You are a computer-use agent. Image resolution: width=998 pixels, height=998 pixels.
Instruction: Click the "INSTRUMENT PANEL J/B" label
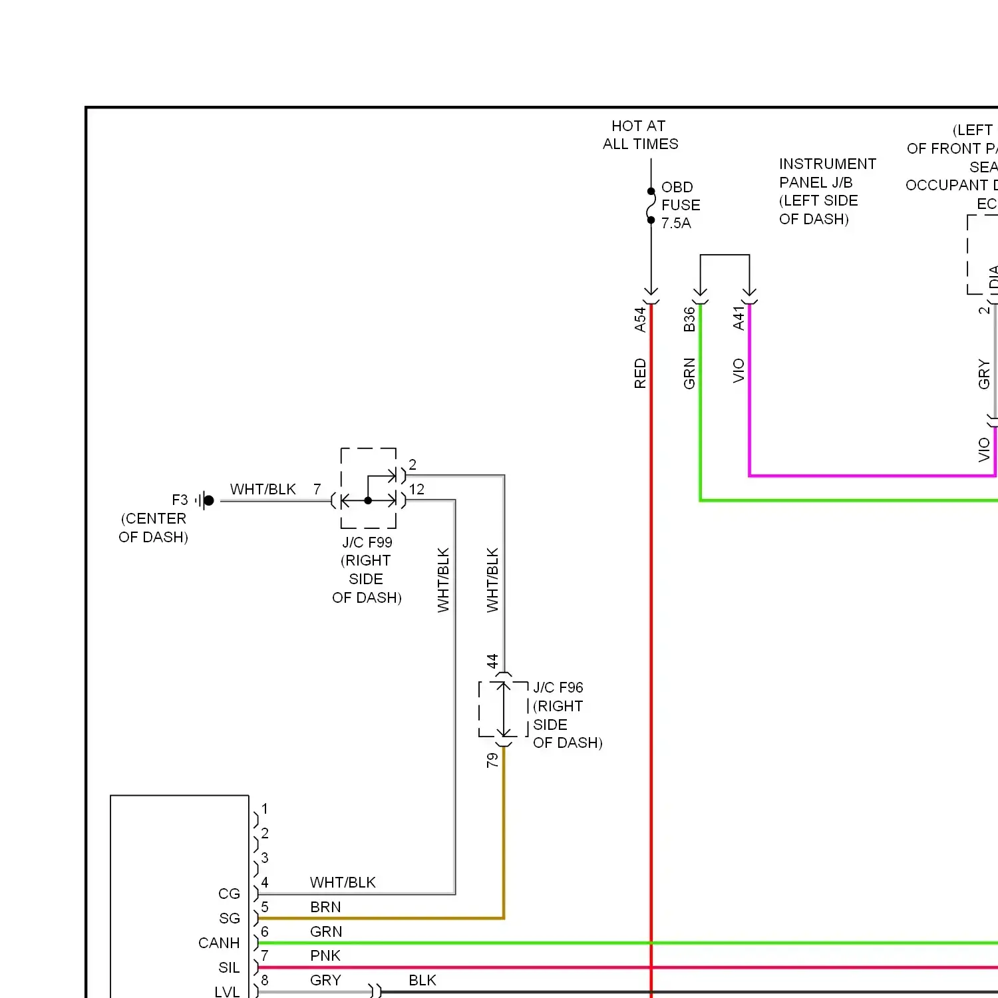[x=828, y=173]
